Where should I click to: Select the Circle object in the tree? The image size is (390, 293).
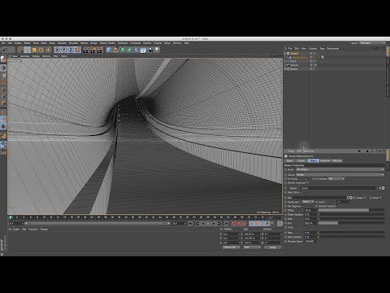point(293,61)
